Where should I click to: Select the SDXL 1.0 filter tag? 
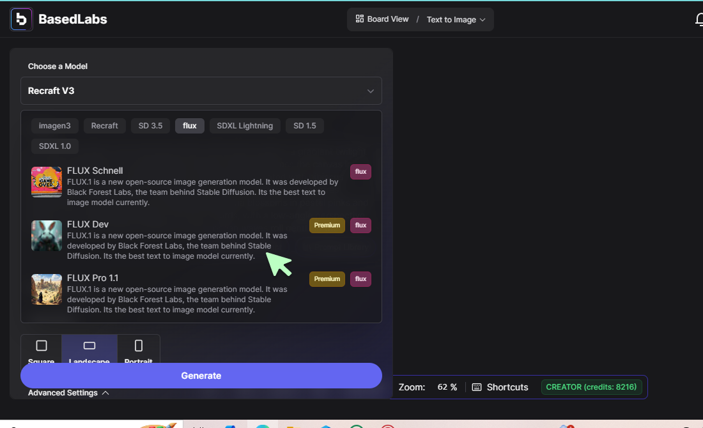point(55,146)
